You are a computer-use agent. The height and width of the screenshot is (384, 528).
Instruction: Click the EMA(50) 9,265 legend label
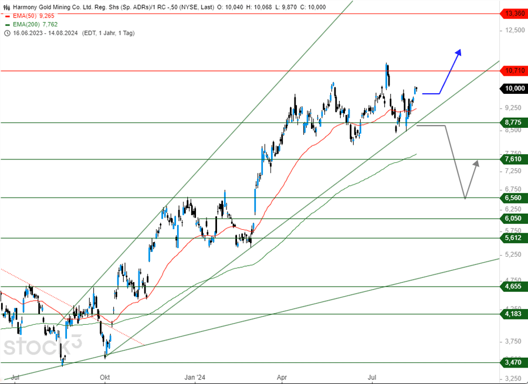(x=33, y=16)
